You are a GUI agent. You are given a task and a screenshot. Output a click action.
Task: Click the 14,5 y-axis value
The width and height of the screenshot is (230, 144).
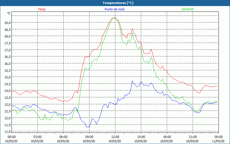(x=8, y=84)
